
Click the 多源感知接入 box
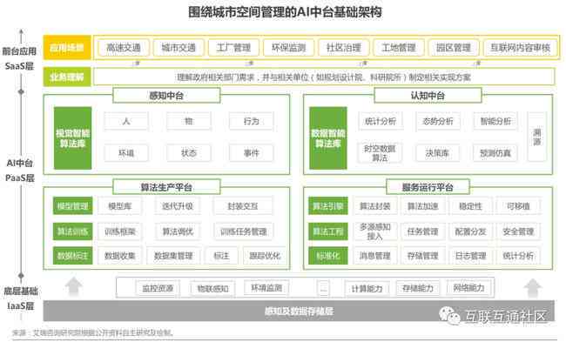375,231
